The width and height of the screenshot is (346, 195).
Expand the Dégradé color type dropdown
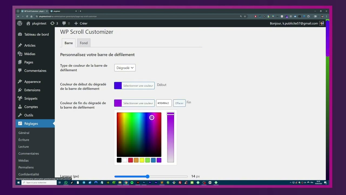125,68
